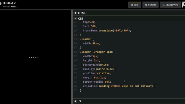Click the 'position:relative;' line
The width and height of the screenshot is (185, 104).
coord(97,73)
